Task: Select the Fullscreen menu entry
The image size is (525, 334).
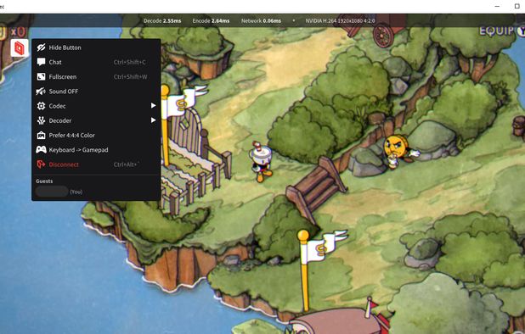Action: click(96, 77)
